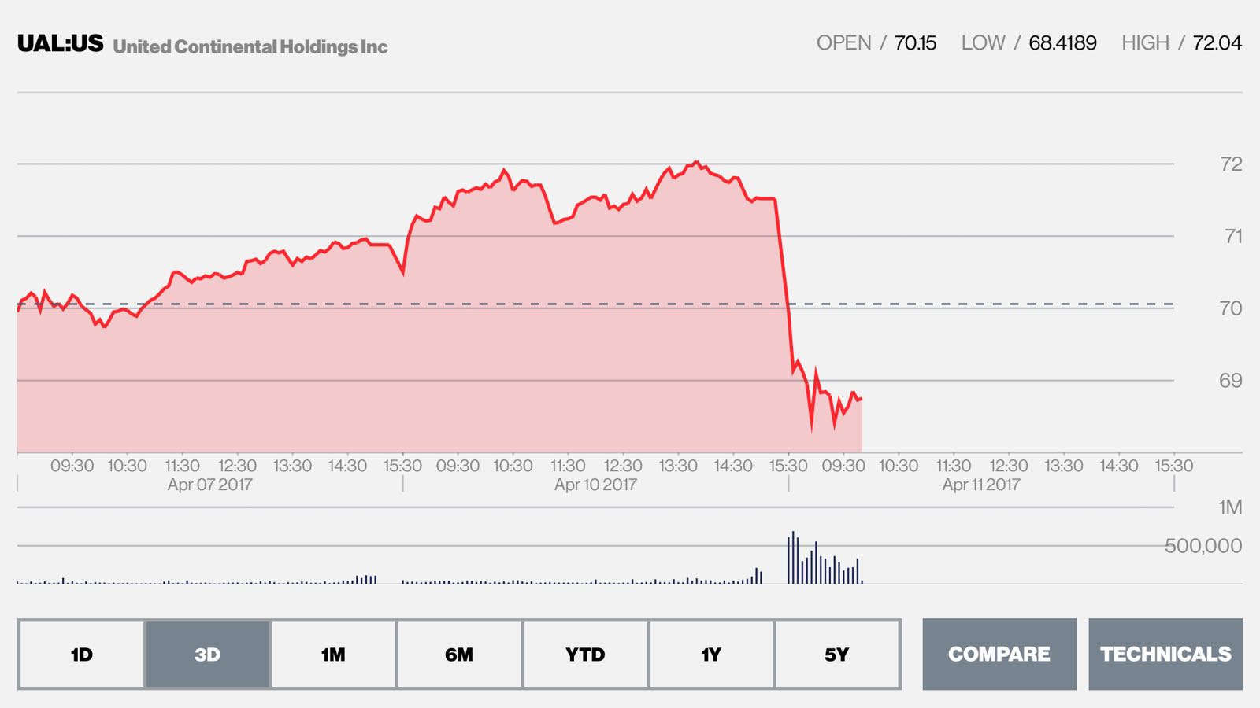Switch to the 3D range tab
Image resolution: width=1260 pixels, height=708 pixels.
tap(208, 655)
